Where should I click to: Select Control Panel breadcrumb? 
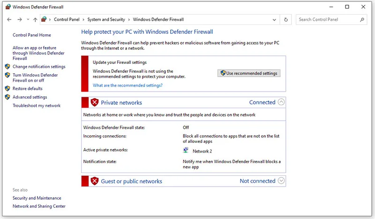pos(67,19)
